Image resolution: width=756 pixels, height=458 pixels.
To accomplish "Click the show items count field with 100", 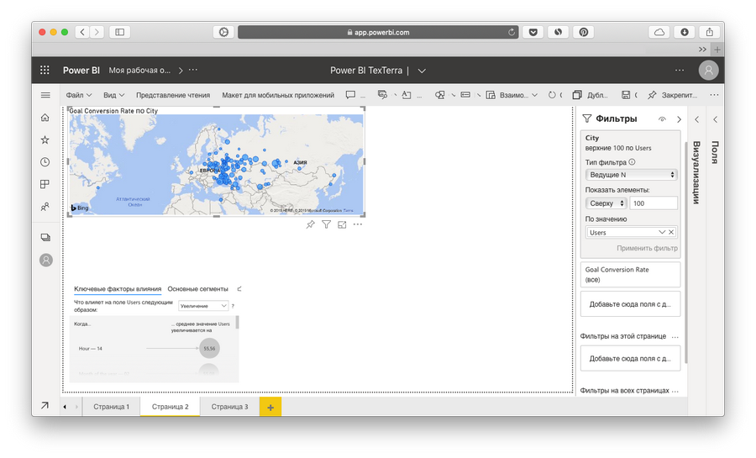I will click(654, 203).
